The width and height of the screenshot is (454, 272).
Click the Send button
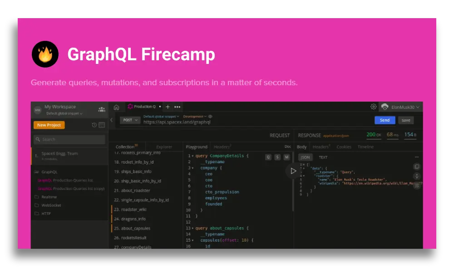[x=385, y=120]
